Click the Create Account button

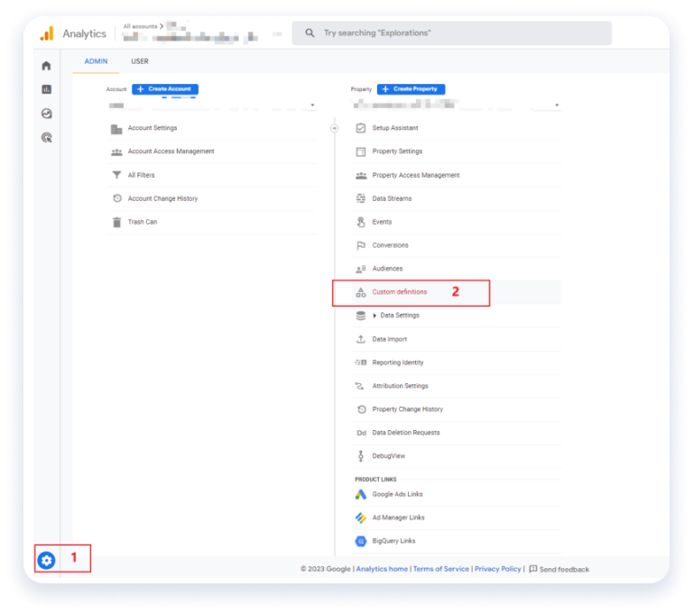point(165,89)
